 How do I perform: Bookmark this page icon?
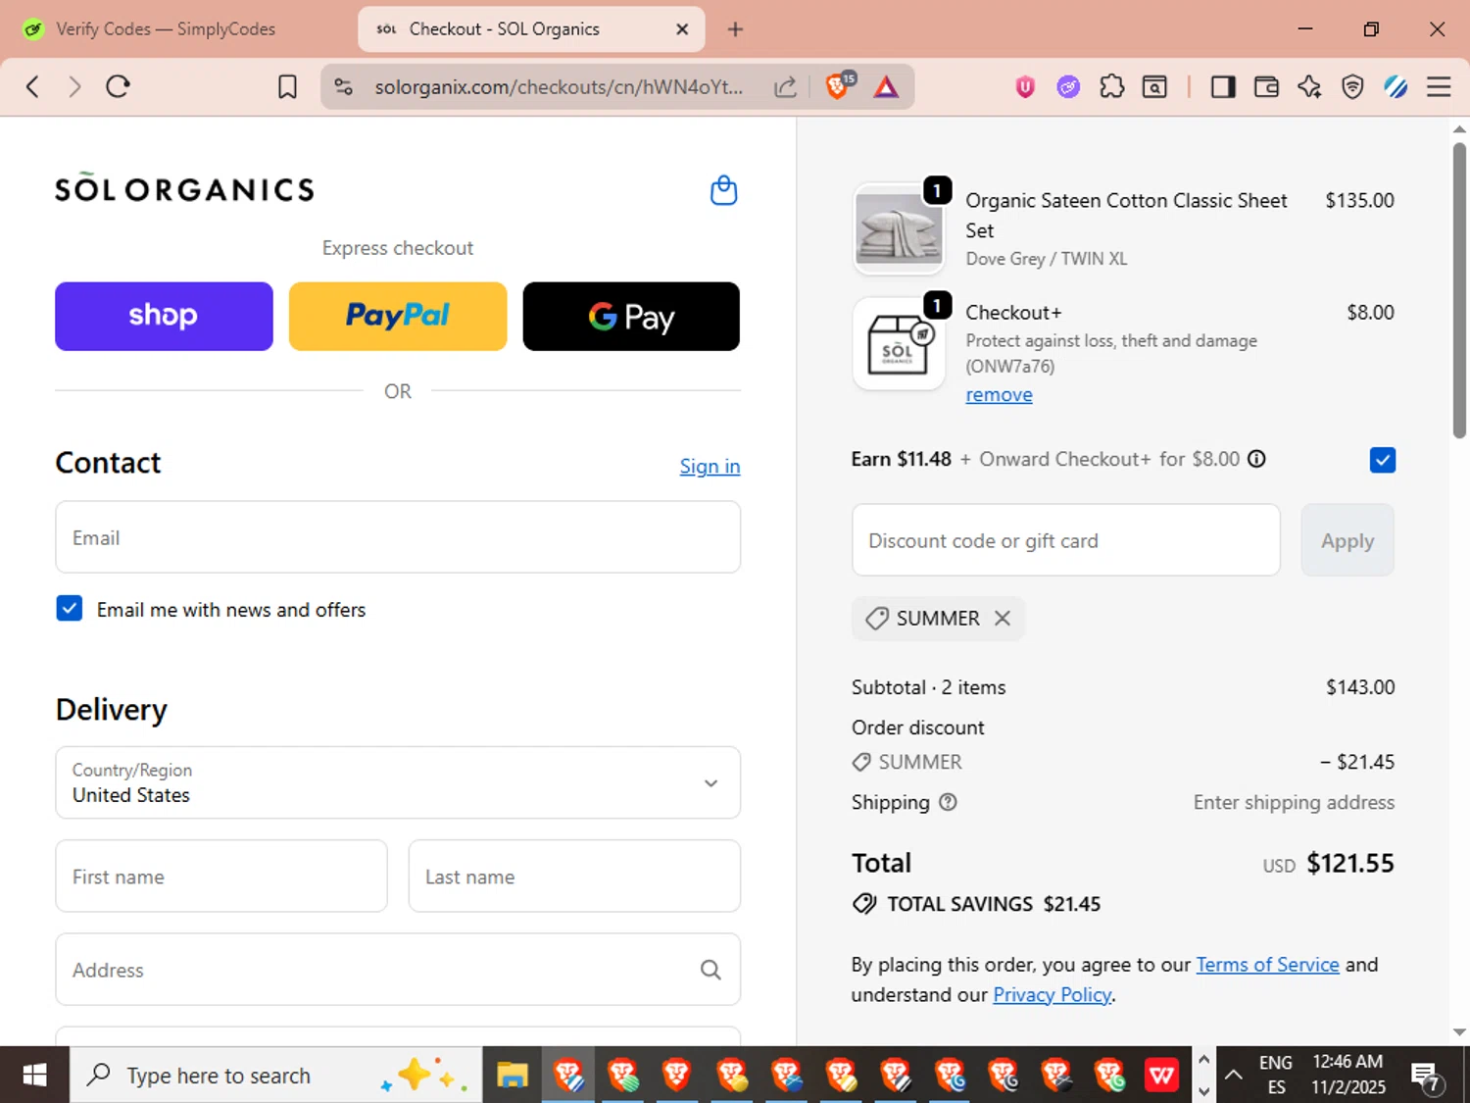coord(287,86)
